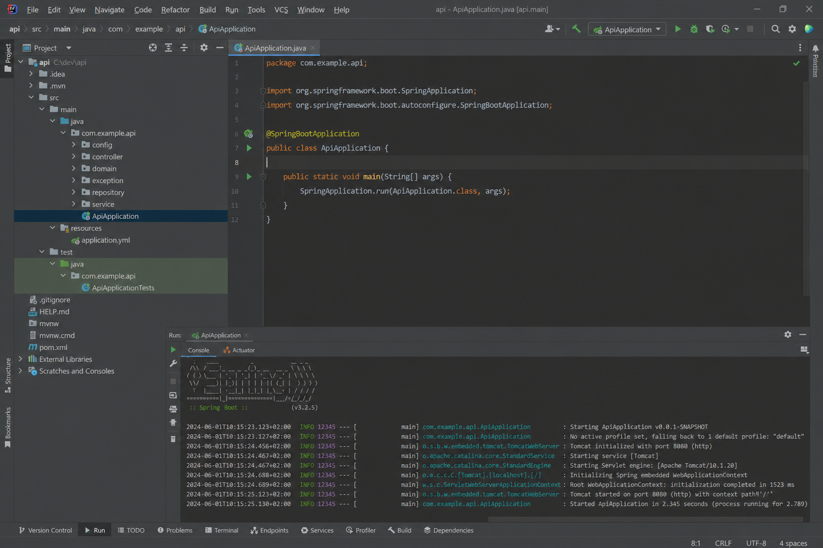Click the grey Stop square in the top toolbar
This screenshot has height=548, width=823.
point(750,29)
